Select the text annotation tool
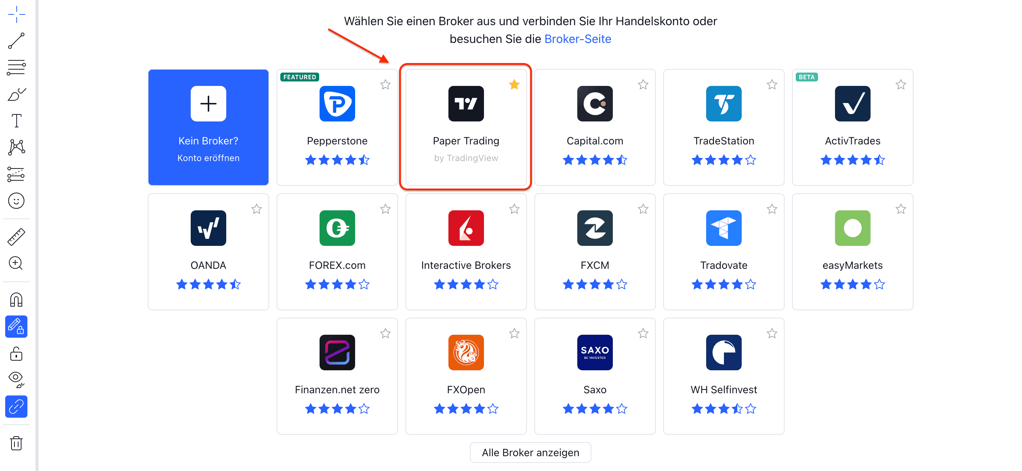This screenshot has width=1022, height=471. 16,121
